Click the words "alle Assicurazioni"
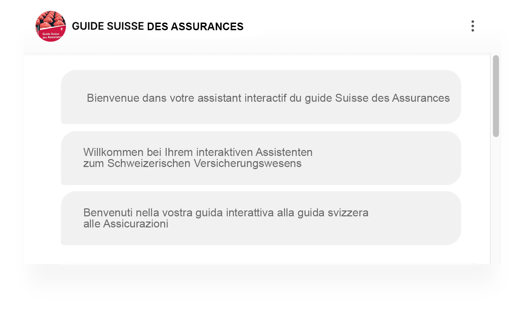The height and width of the screenshot is (316, 525). click(126, 224)
